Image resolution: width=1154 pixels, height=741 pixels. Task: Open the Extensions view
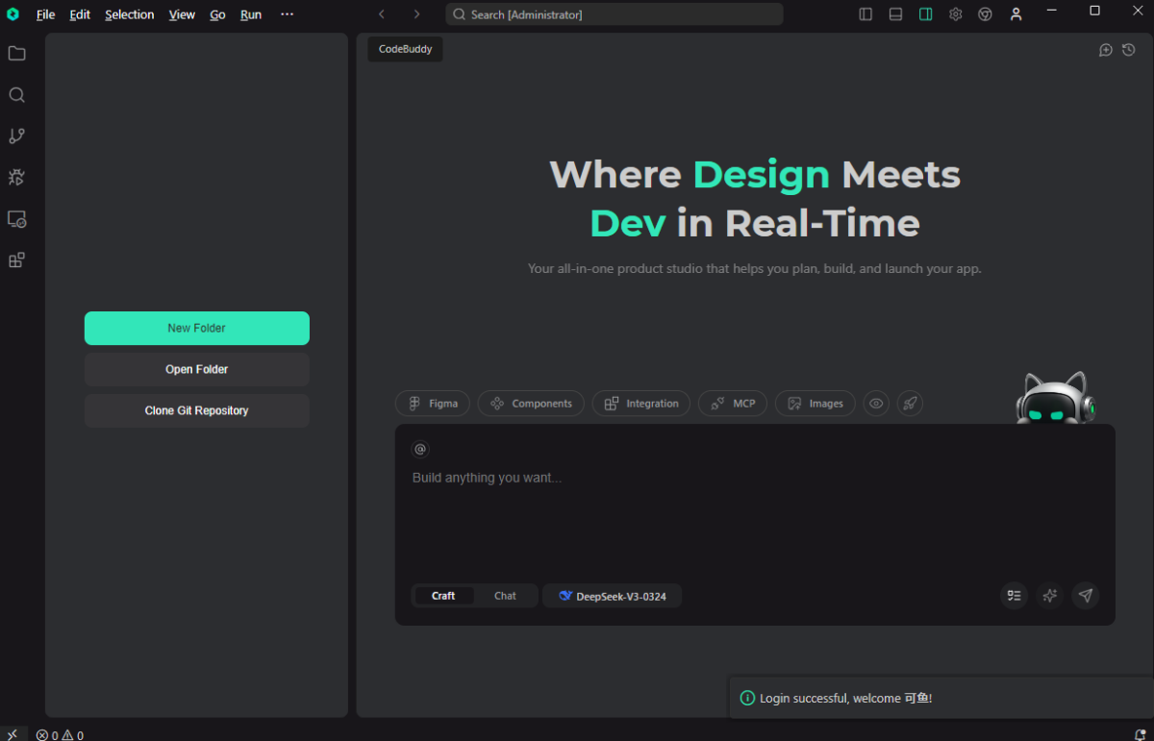tap(16, 260)
